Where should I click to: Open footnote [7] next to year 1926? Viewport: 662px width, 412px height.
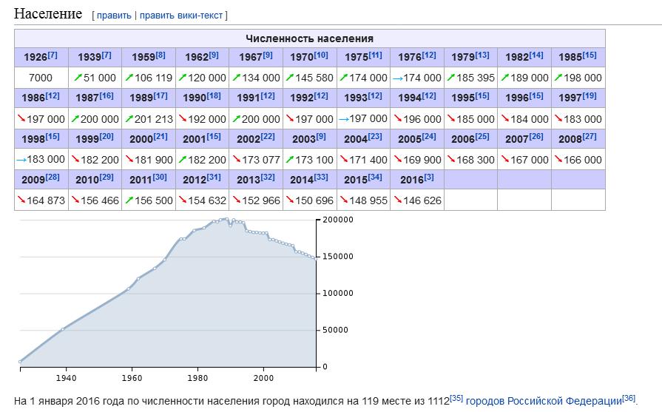(x=53, y=55)
